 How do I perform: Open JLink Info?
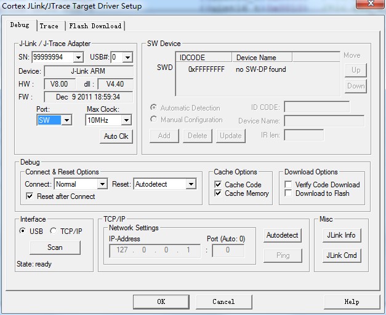point(342,235)
